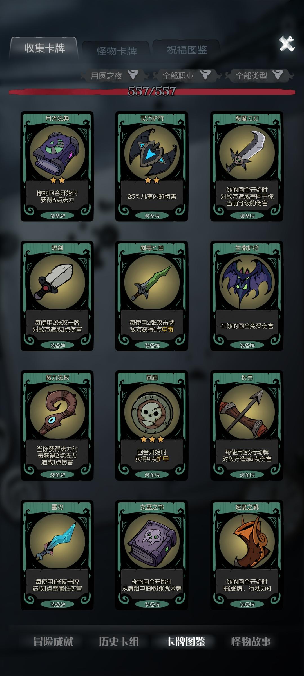Go to 怪物故事 section
The width and height of the screenshot is (304, 676).
coord(251,642)
